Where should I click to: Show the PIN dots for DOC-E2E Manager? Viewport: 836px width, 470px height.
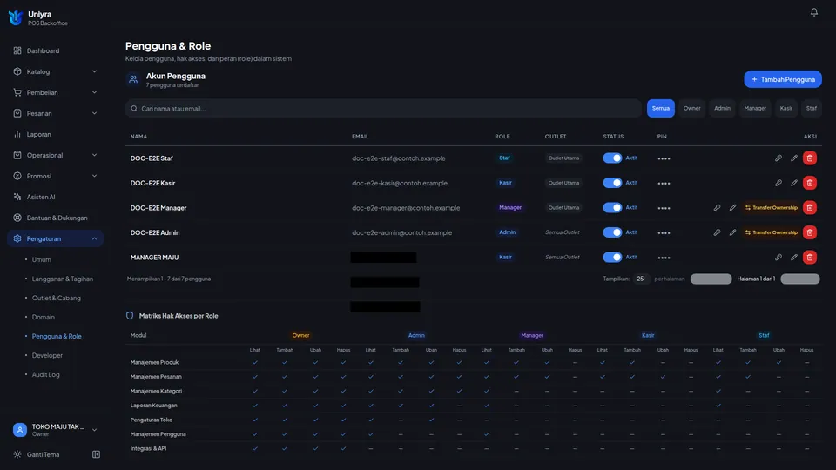point(664,208)
